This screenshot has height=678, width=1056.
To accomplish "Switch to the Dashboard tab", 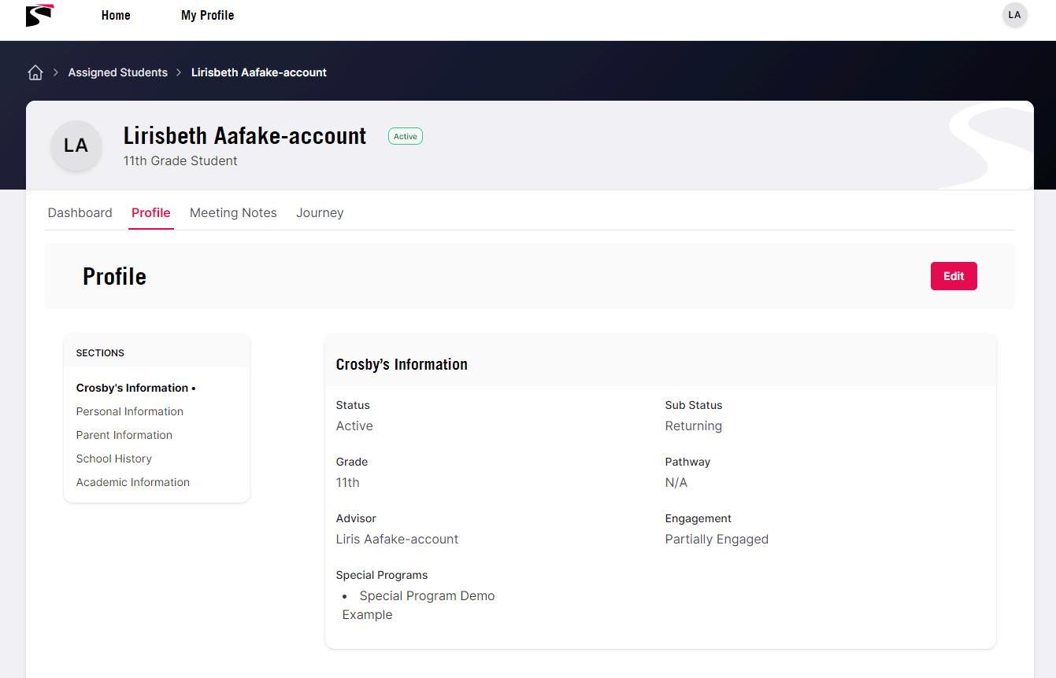I will [80, 212].
